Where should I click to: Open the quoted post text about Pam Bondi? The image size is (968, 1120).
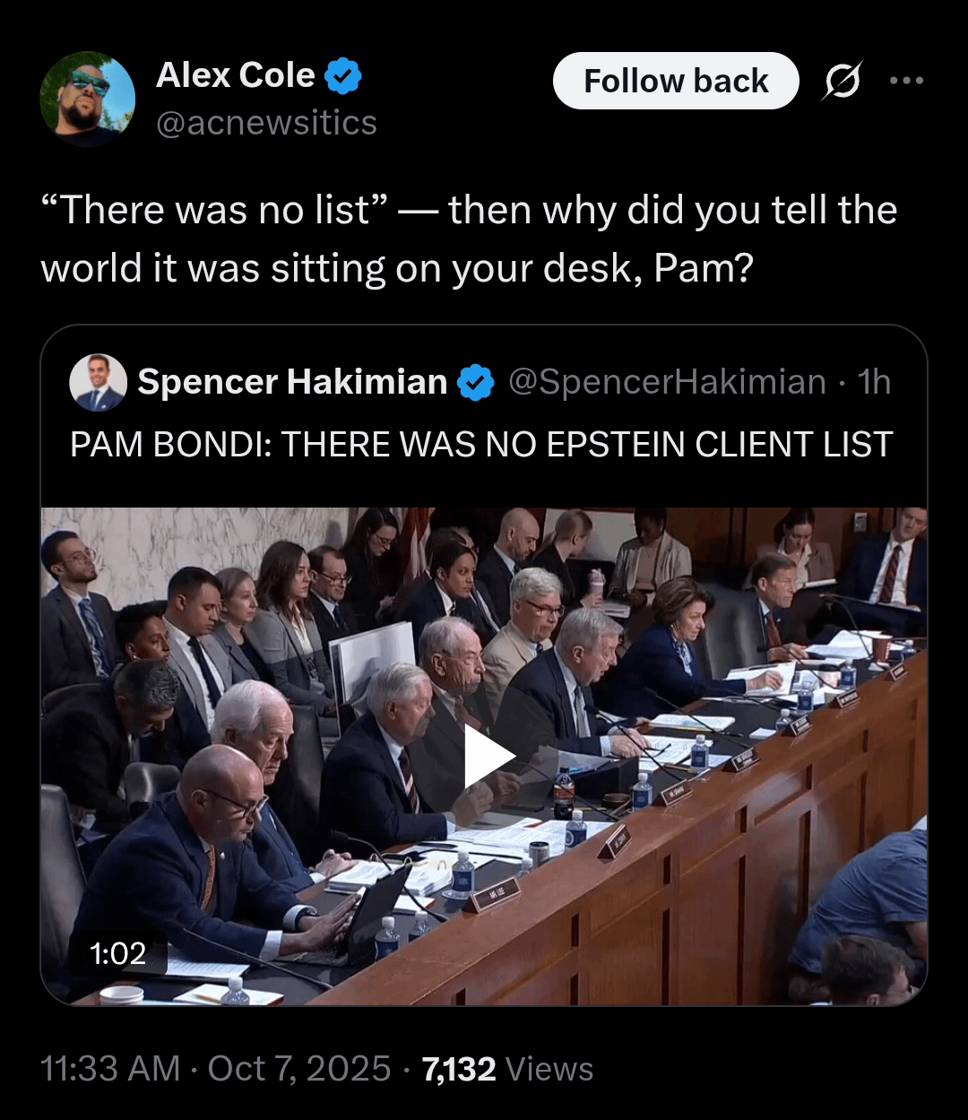tap(481, 445)
